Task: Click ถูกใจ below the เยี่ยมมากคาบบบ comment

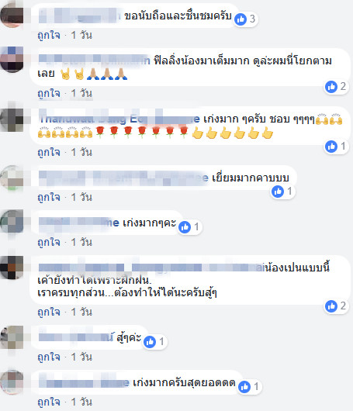Action: (49, 197)
